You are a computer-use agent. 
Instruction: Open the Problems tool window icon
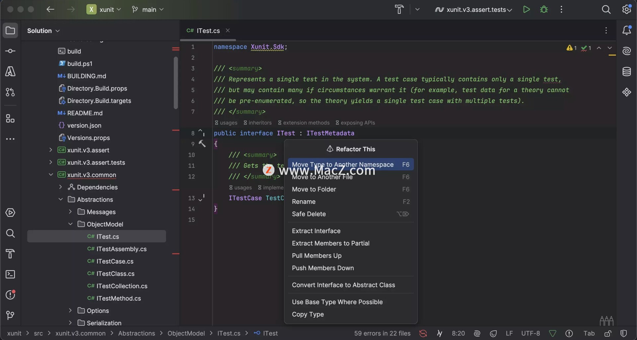pos(10,295)
